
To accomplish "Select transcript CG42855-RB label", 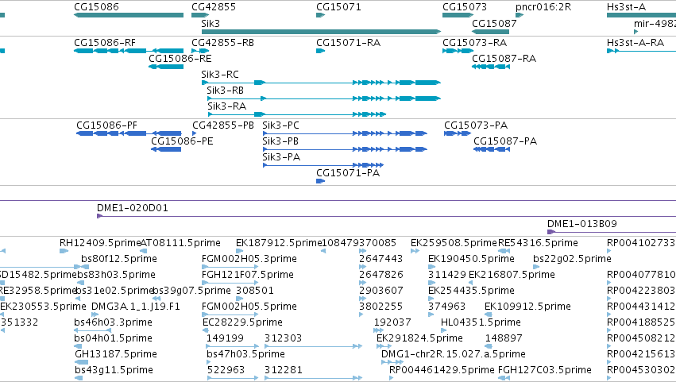I will pos(222,43).
